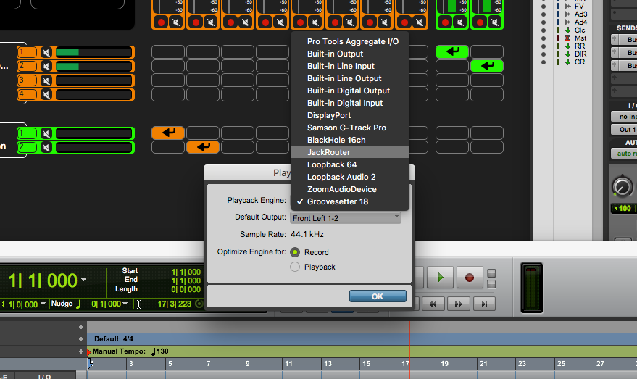Click the CR track's green arrow icon
The image size is (637, 379).
(x=567, y=62)
